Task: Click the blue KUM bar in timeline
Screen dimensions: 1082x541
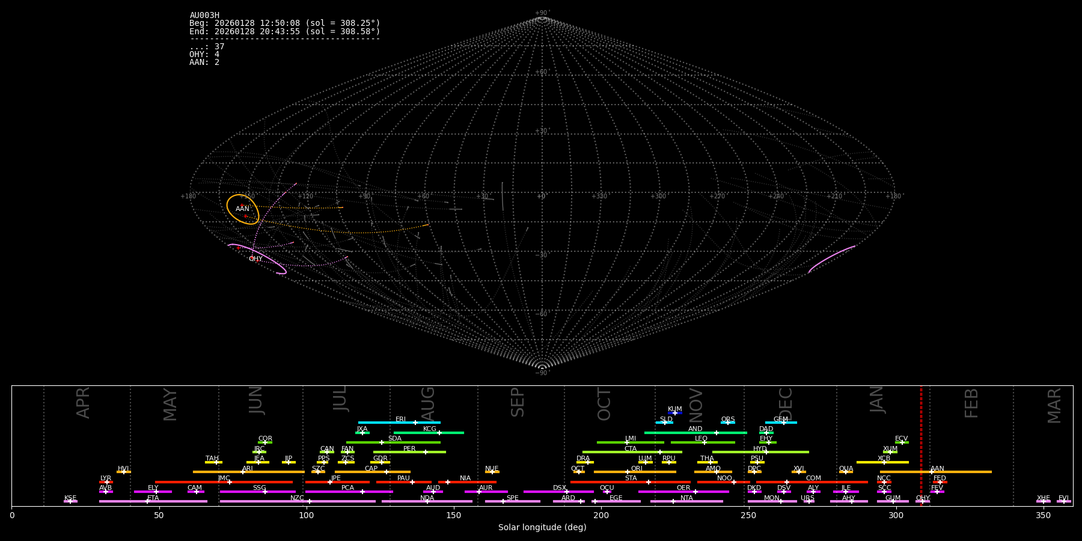Action: click(675, 413)
